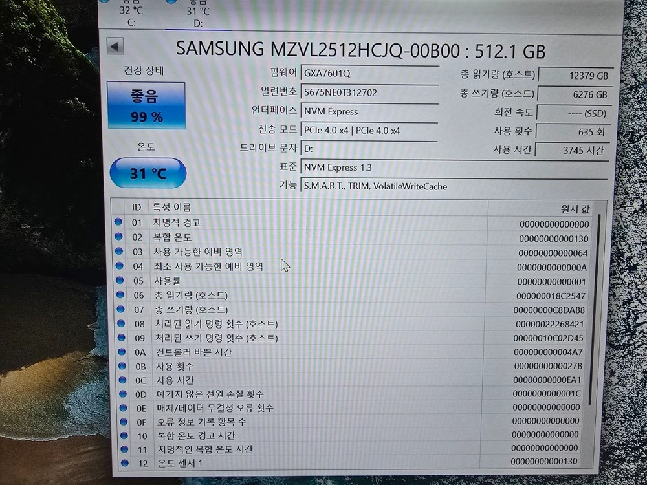Click total host writes value 6276 GB

click(x=575, y=94)
